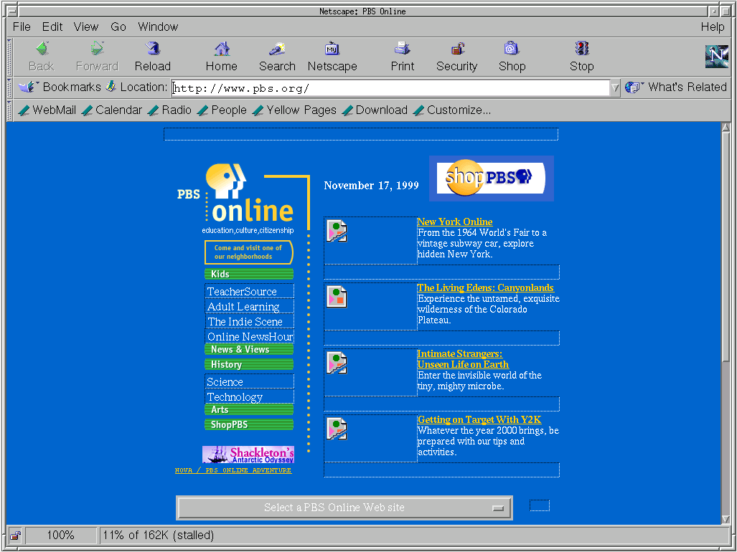Screen dimensions: 737x552
Task: Expand the location URL history arrow
Action: 615,88
